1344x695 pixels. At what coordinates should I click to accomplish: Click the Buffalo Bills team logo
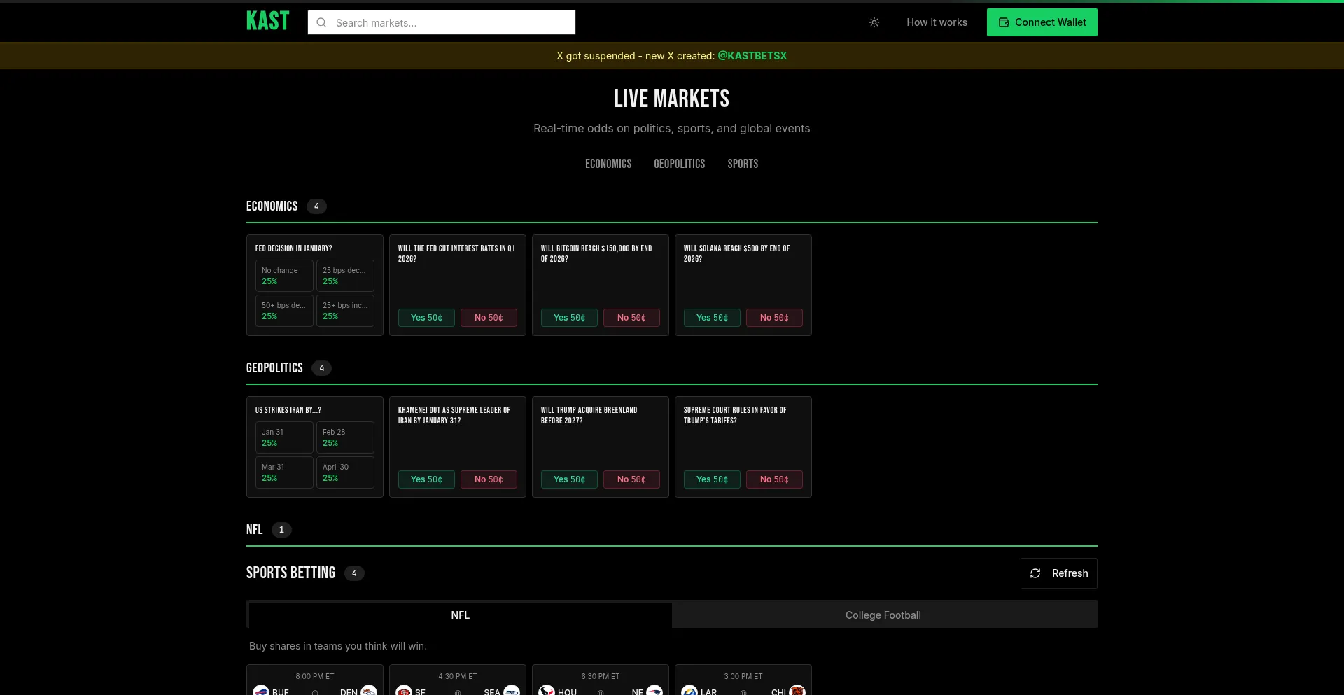(x=261, y=691)
